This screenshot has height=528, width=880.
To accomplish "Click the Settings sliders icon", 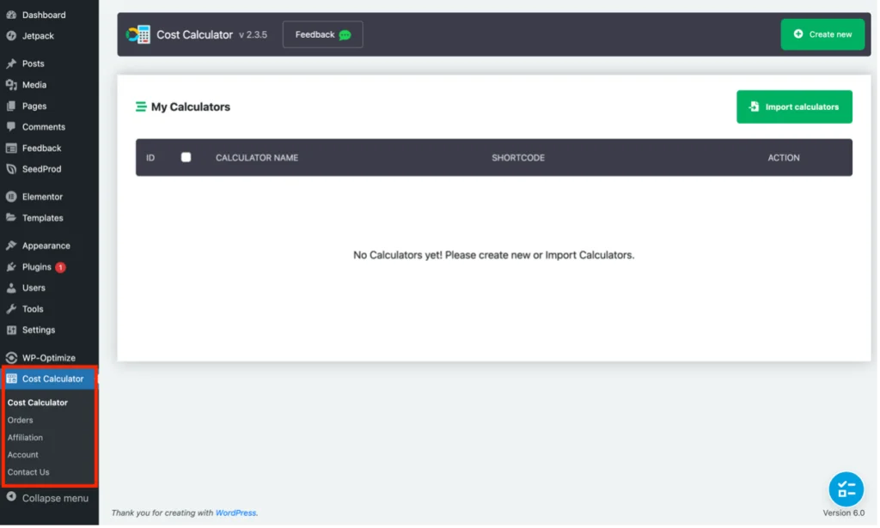I will 11,331.
